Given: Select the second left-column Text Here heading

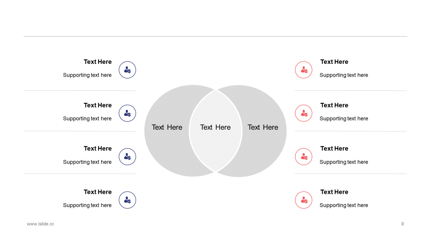Looking at the screenshot, I should [98, 105].
